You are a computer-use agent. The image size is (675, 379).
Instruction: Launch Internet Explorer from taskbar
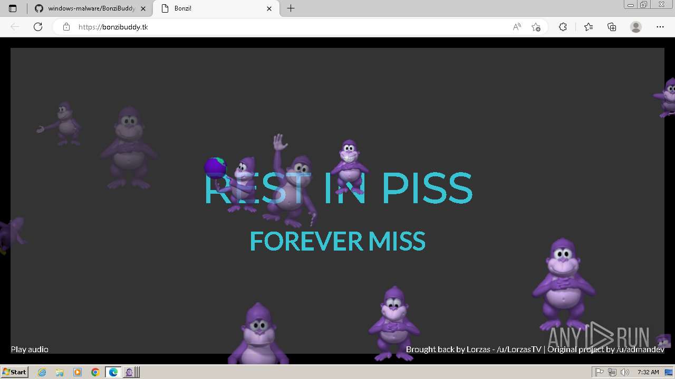tap(42, 372)
